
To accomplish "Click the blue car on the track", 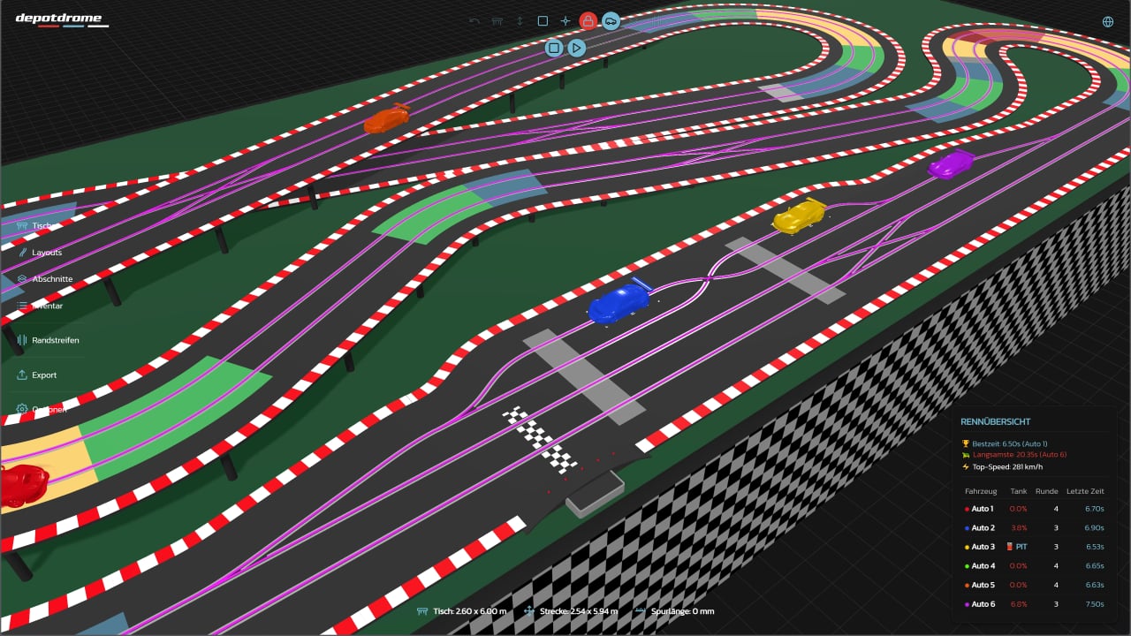I will tap(619, 303).
